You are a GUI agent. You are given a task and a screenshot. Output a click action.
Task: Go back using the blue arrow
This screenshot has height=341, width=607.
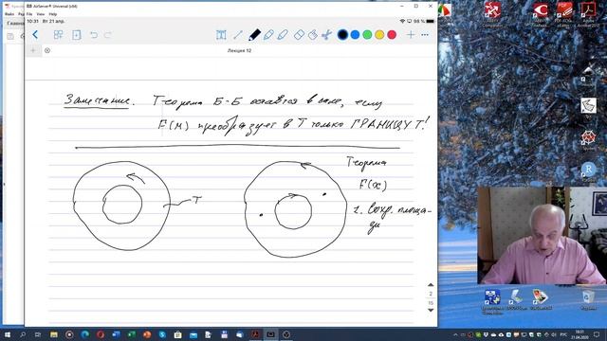35,35
